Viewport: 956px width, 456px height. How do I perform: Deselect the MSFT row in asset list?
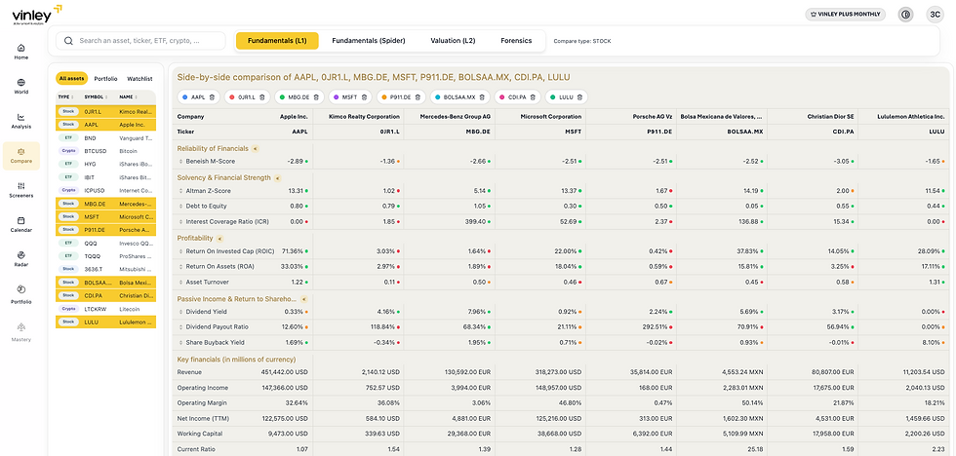(105, 216)
